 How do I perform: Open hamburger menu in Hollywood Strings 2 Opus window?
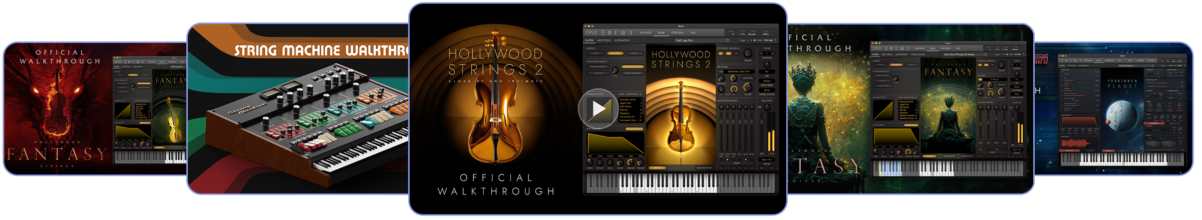(x=603, y=32)
